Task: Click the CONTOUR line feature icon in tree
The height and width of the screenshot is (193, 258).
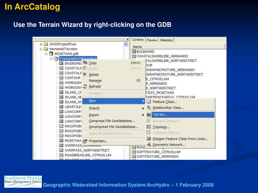Action: click(x=61, y=78)
